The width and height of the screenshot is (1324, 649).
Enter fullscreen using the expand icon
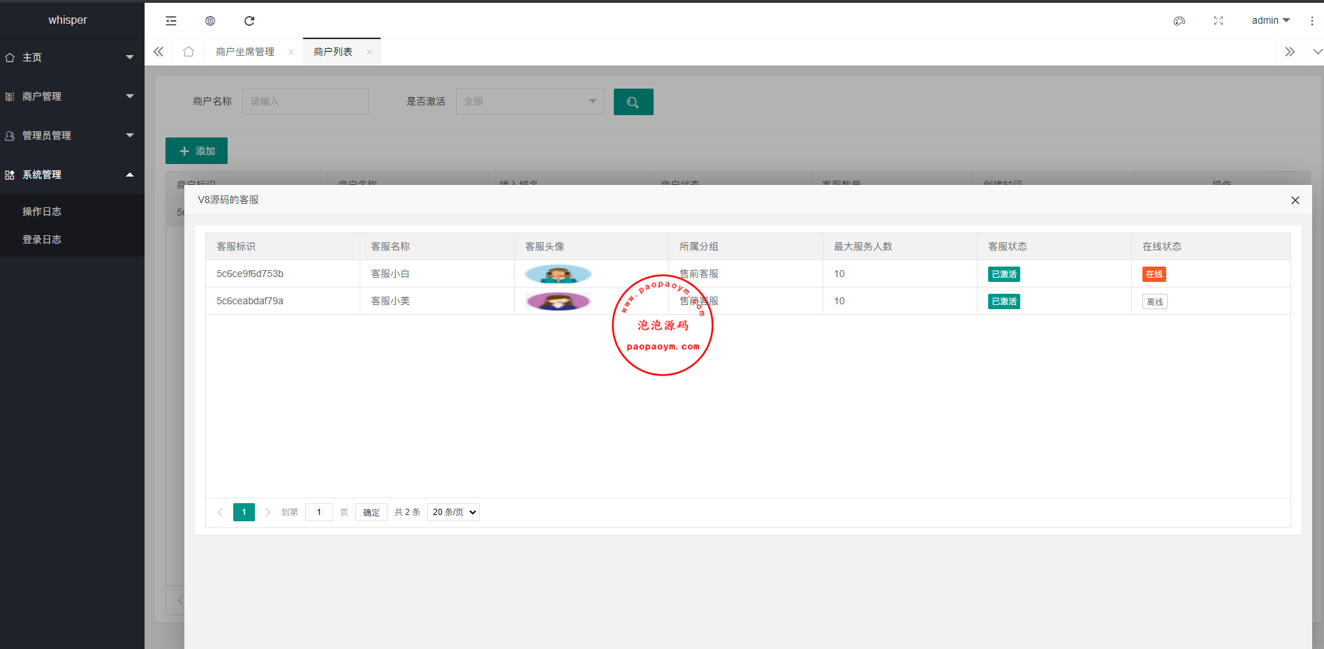[1219, 21]
